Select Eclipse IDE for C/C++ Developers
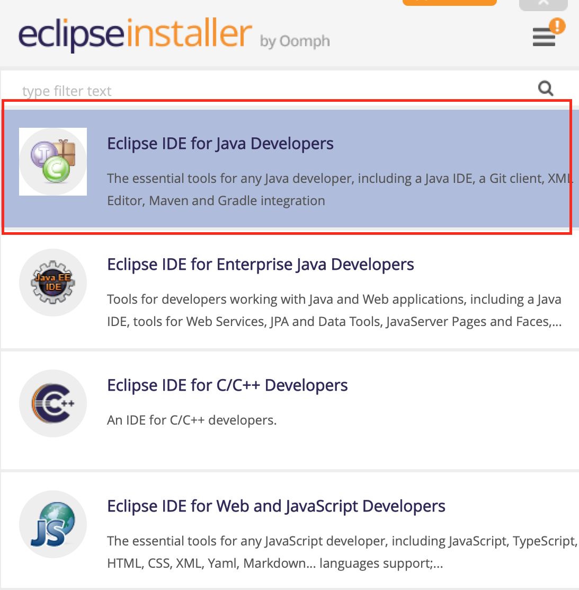Screen dimensions: 579x590 coord(290,410)
